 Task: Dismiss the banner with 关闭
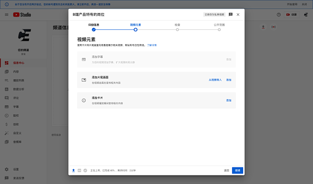(304, 4)
